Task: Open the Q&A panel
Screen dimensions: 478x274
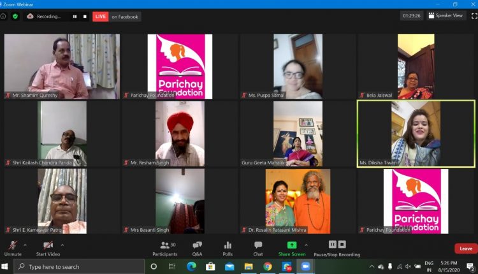Action: (197, 247)
